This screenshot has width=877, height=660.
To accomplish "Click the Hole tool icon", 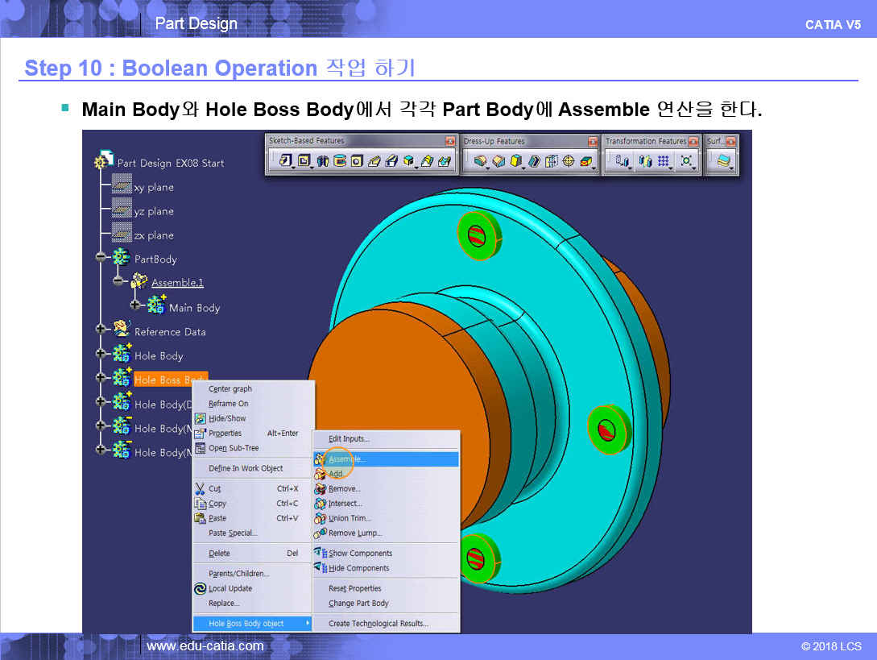I will pyautogui.click(x=357, y=161).
